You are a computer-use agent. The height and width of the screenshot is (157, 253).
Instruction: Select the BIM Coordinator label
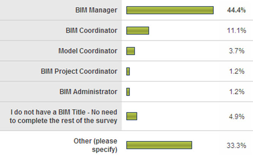pyautogui.click(x=91, y=30)
